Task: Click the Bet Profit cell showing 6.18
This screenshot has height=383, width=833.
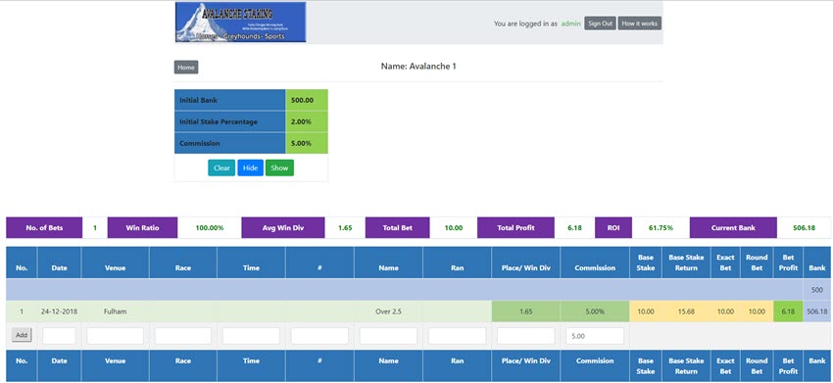Action: tap(788, 311)
